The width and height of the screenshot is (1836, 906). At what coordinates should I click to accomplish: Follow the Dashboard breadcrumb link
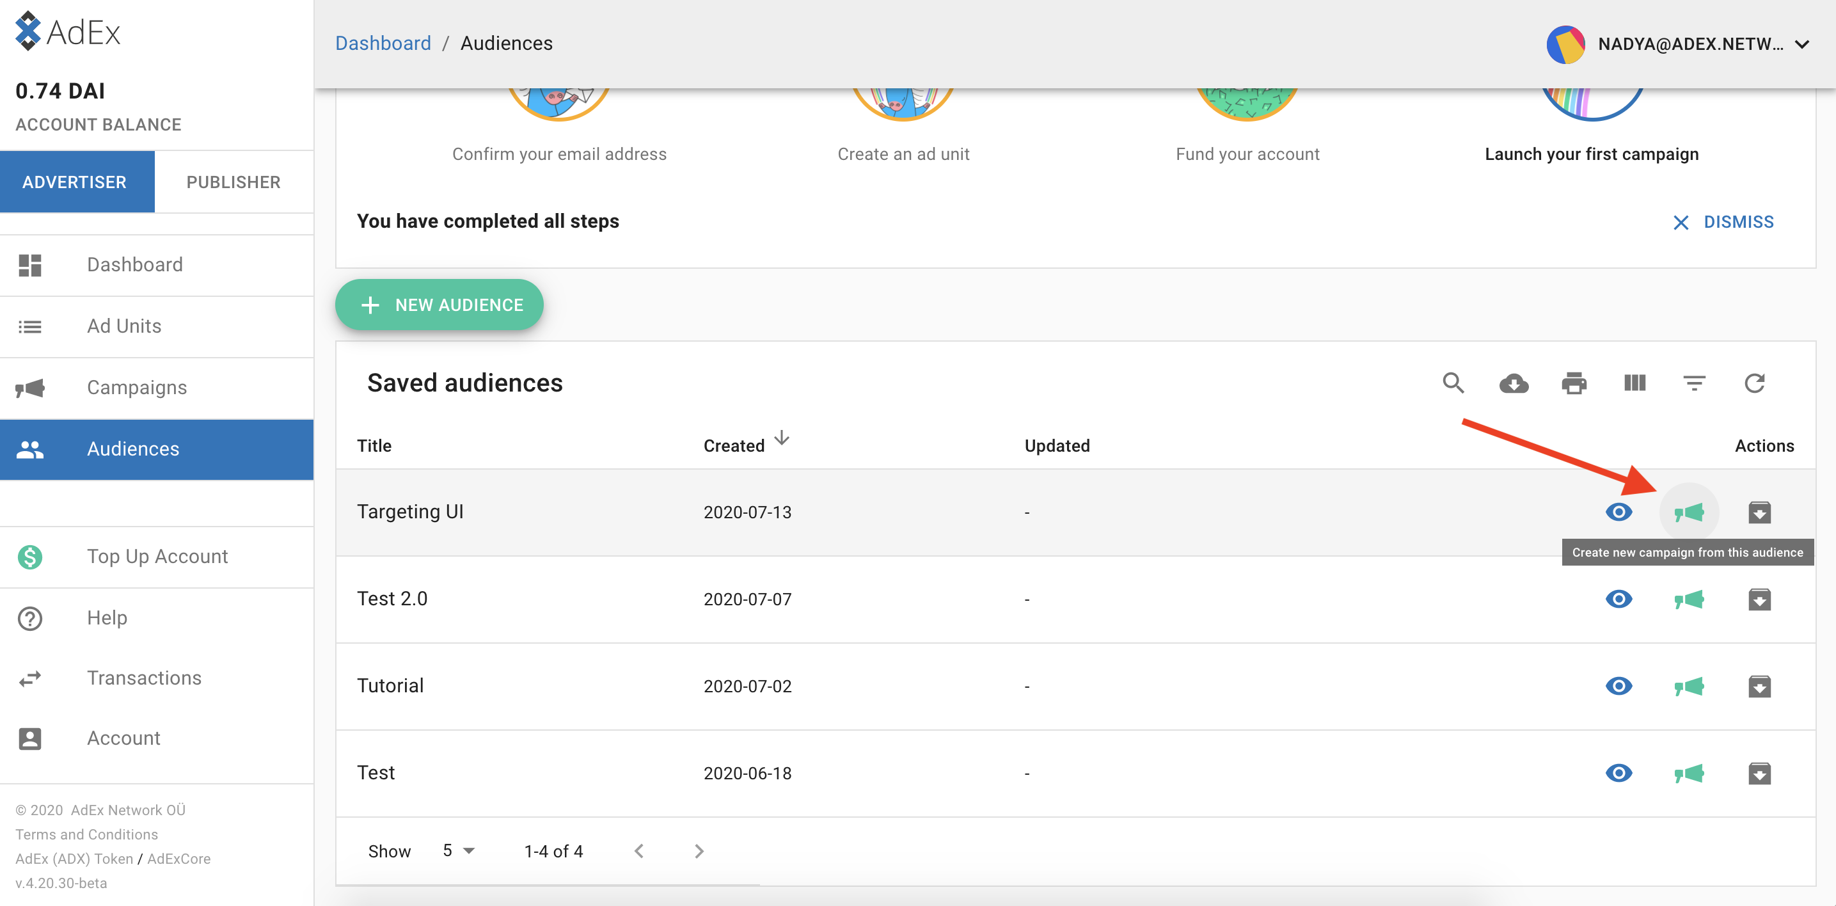tap(383, 44)
